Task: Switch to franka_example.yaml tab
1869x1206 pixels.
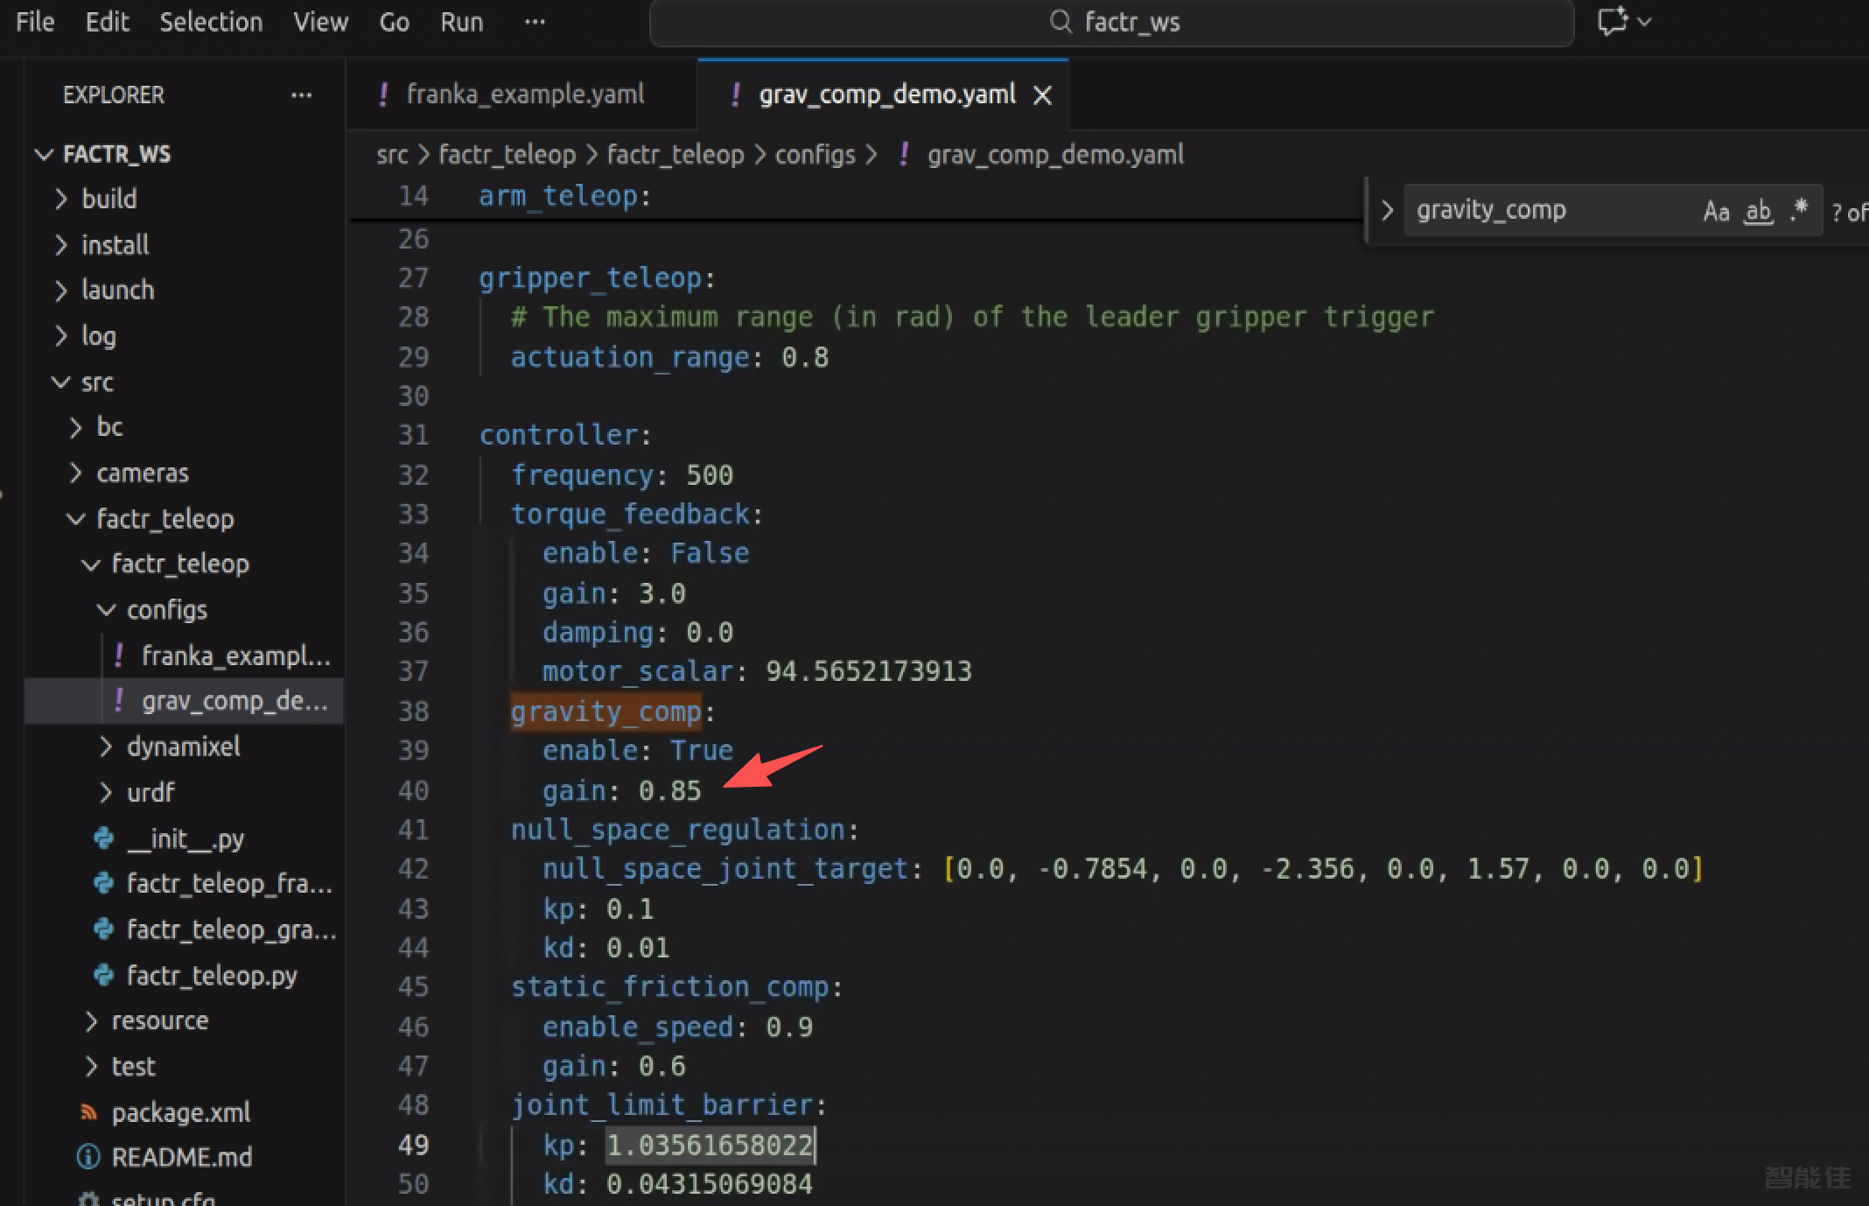Action: coord(523,95)
